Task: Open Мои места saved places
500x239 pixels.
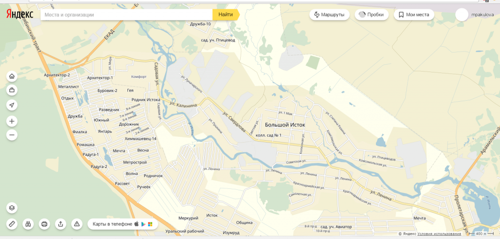Action: tap(414, 15)
